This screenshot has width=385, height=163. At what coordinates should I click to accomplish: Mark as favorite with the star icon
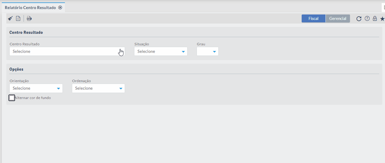tap(382, 19)
